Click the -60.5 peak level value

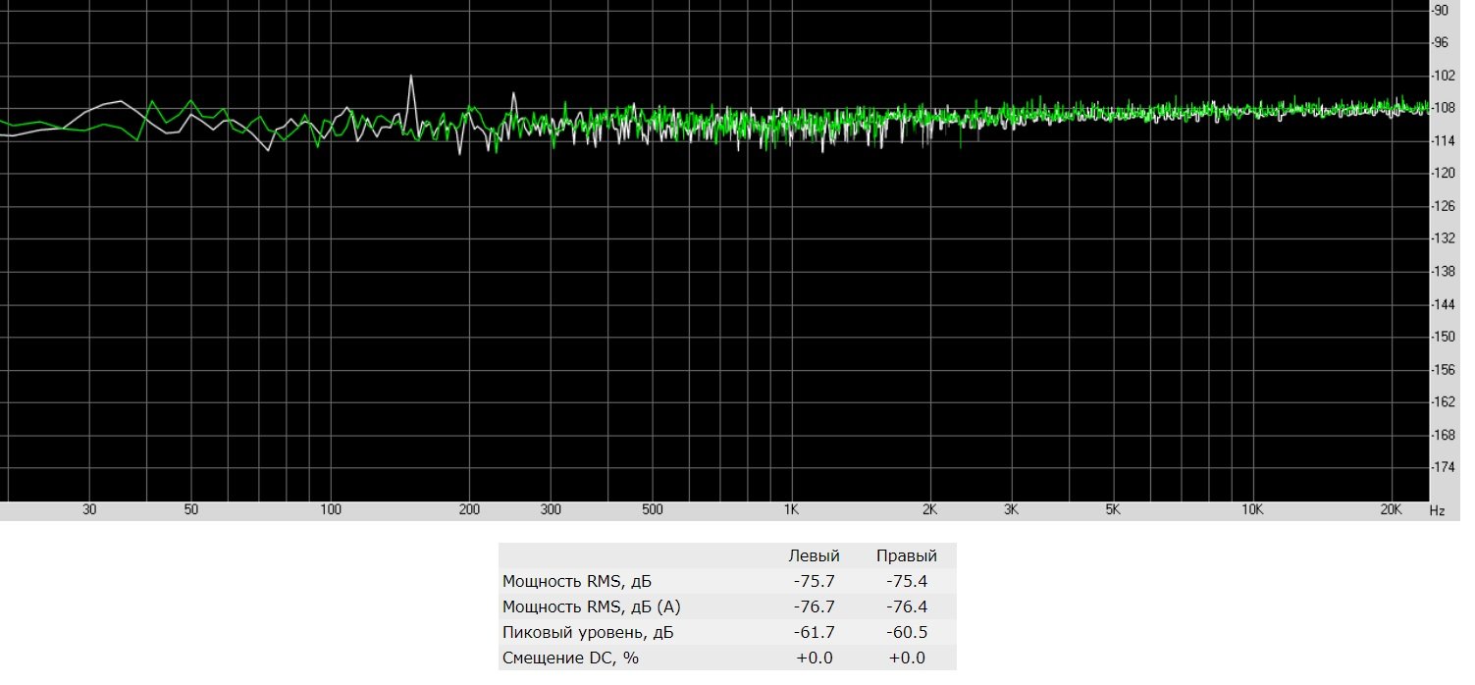(x=907, y=632)
